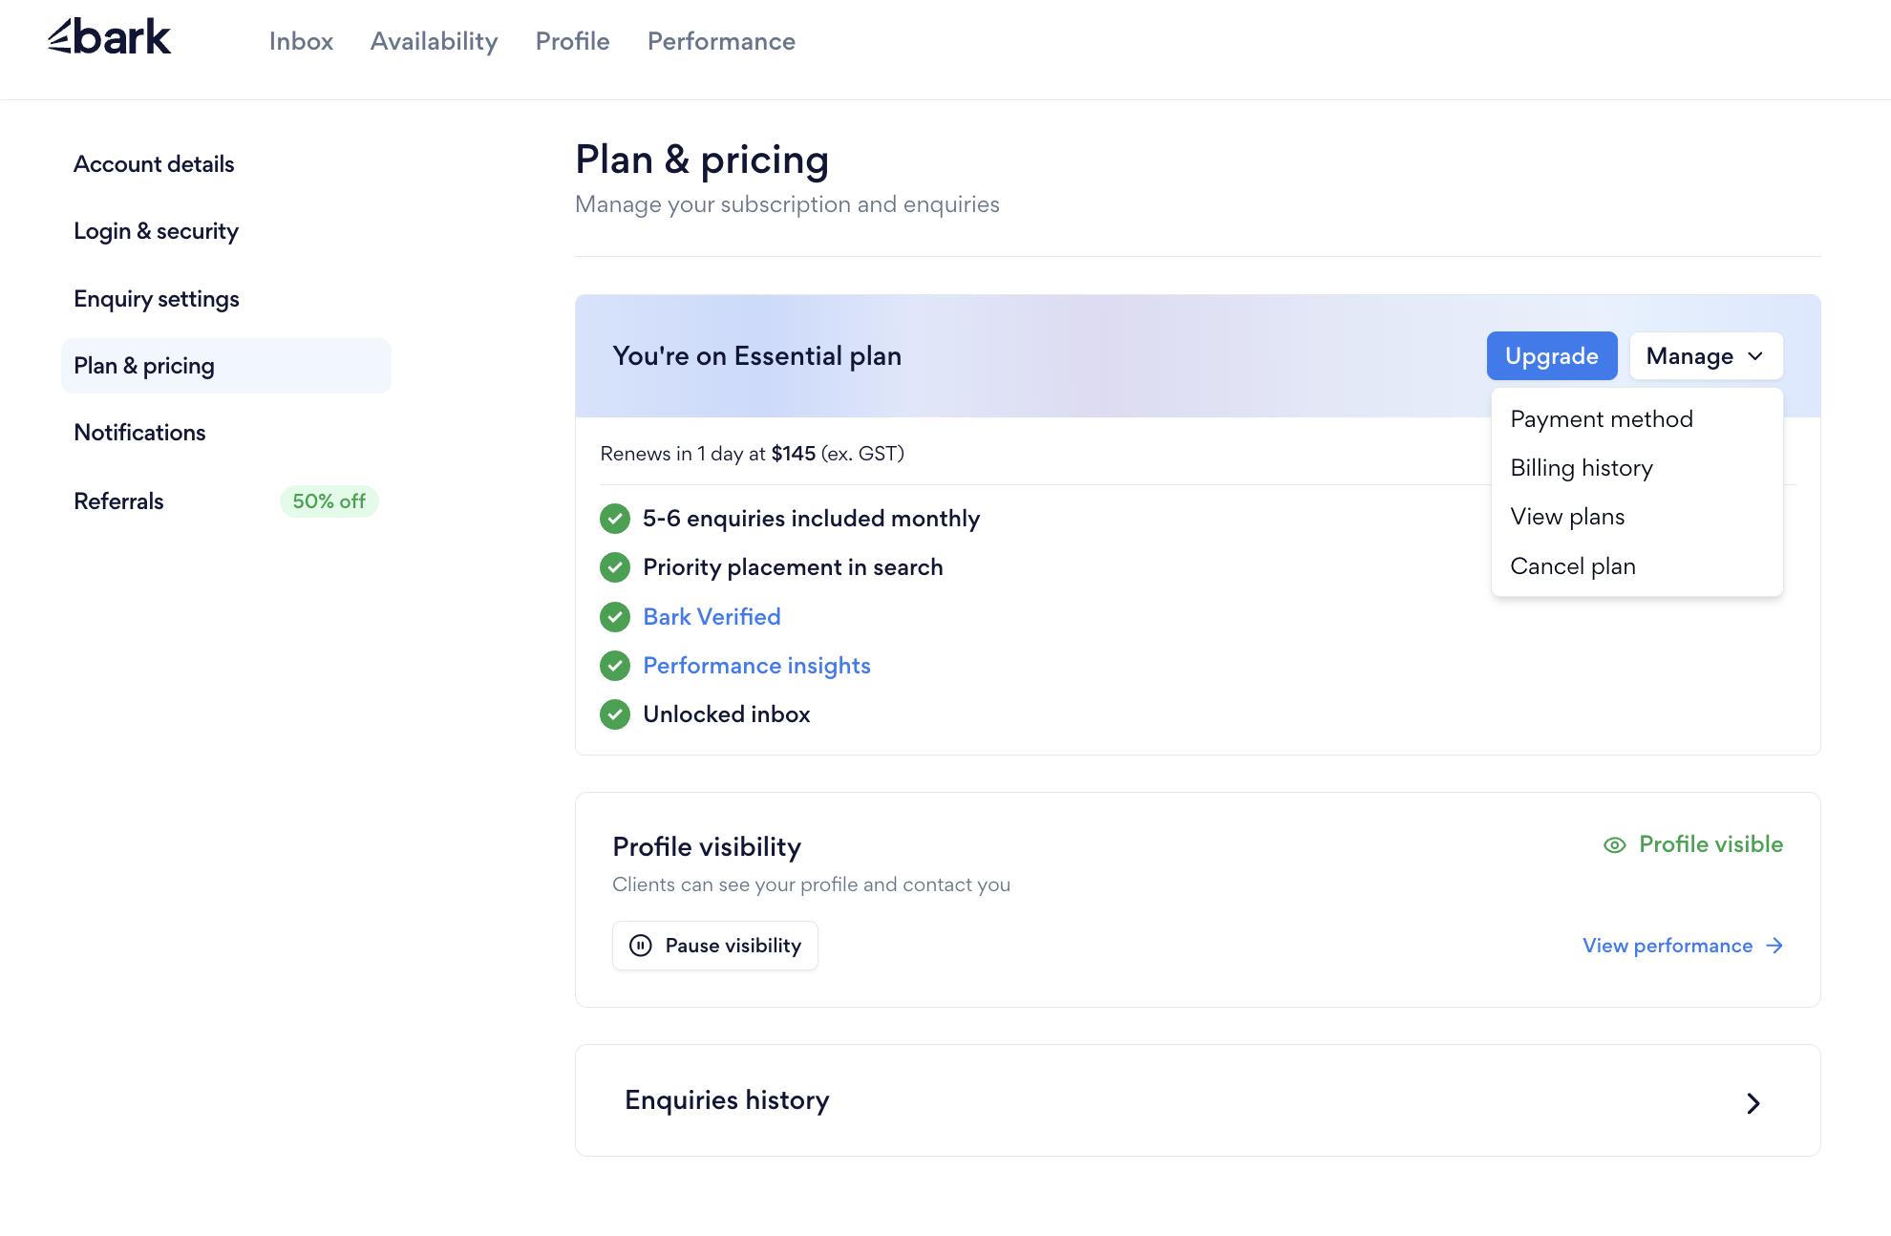Click the 'Unlocked inbox' feature text
The height and width of the screenshot is (1236, 1891).
(726, 714)
